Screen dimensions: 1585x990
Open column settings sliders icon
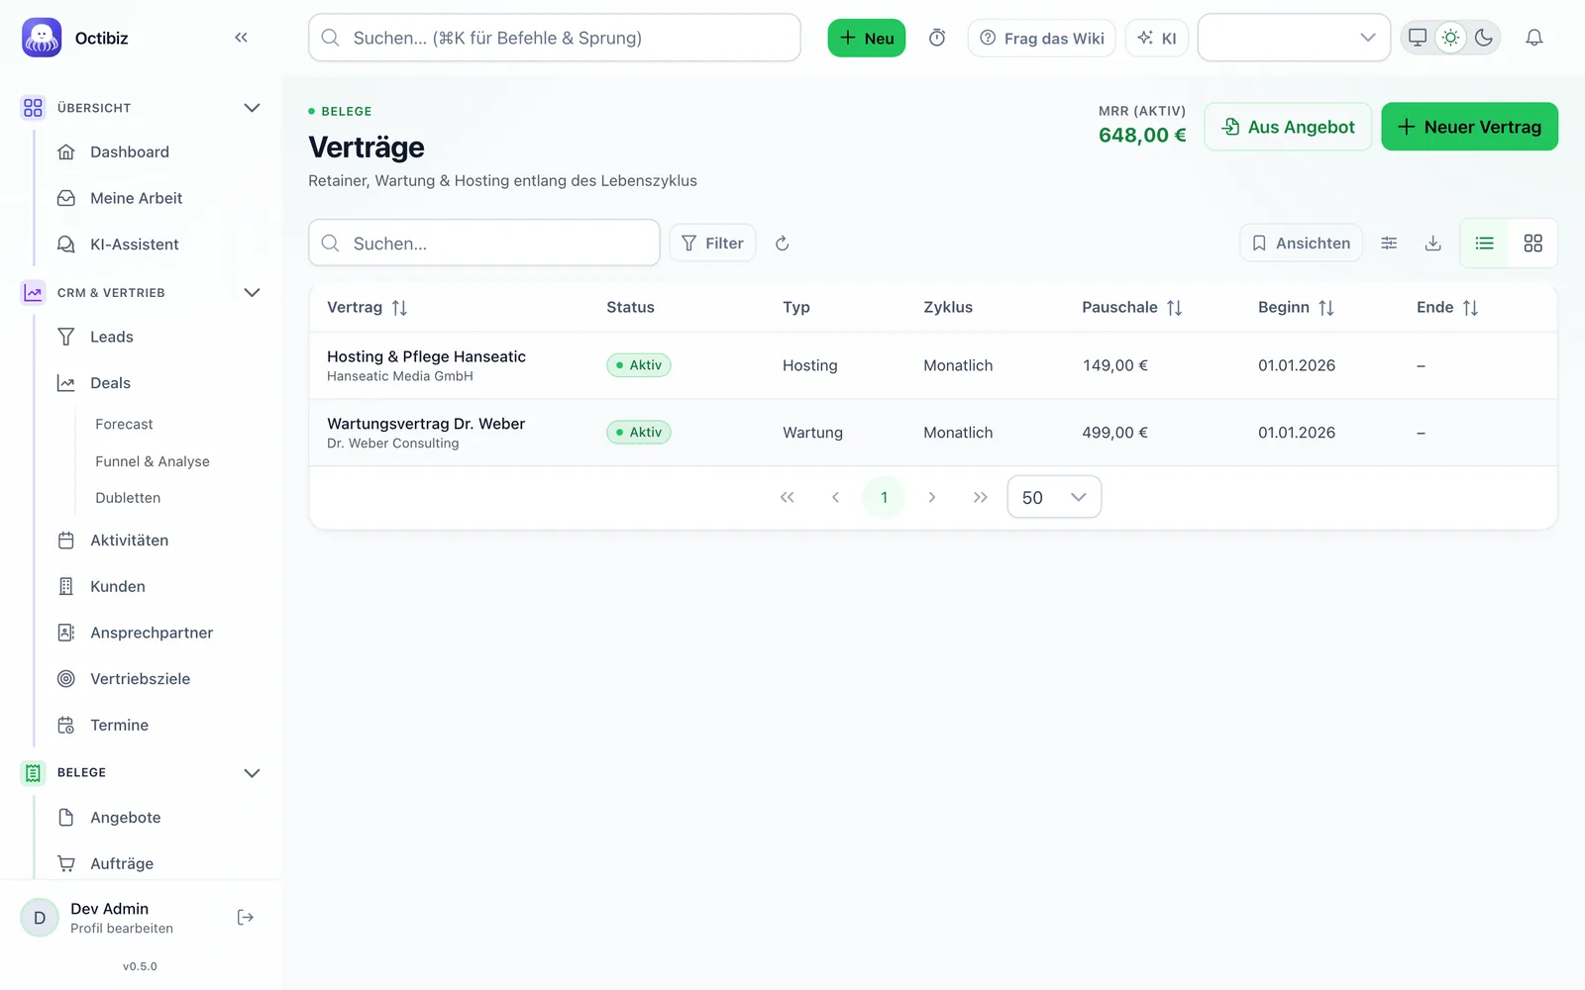[1389, 244]
